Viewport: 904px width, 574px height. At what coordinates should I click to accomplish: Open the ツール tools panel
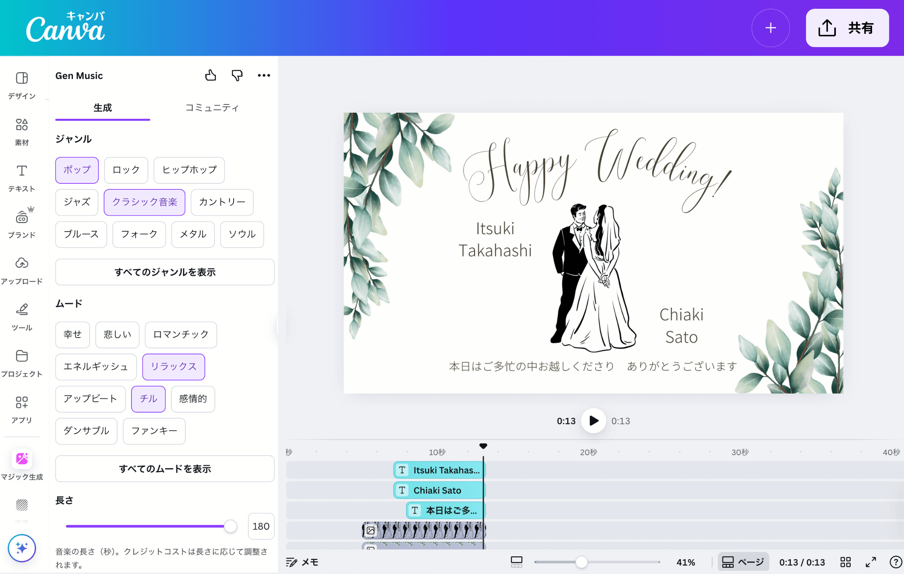(x=22, y=317)
